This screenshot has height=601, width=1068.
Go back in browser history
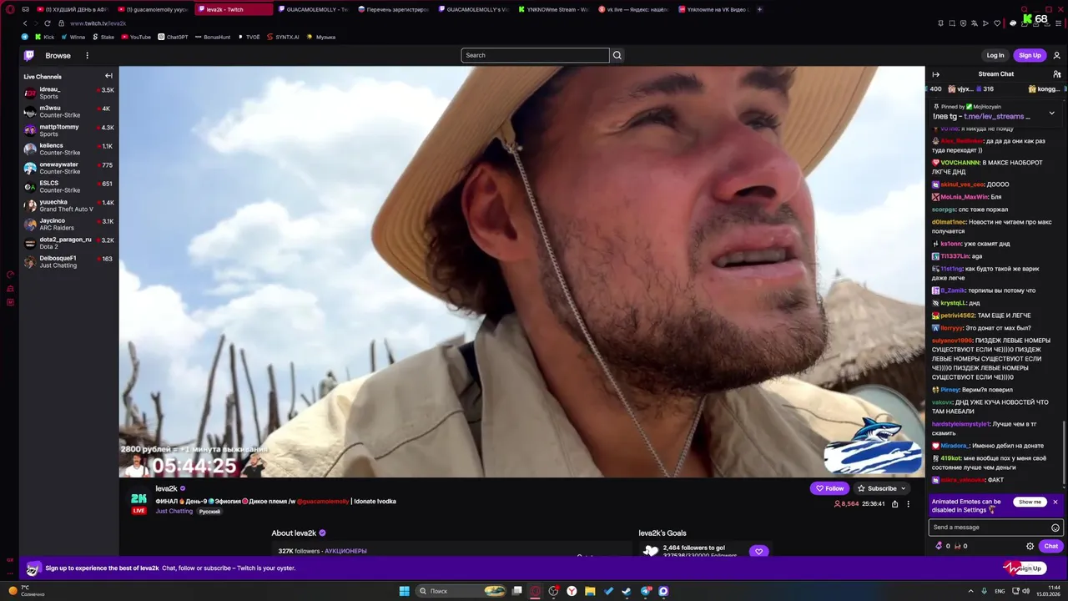click(25, 23)
